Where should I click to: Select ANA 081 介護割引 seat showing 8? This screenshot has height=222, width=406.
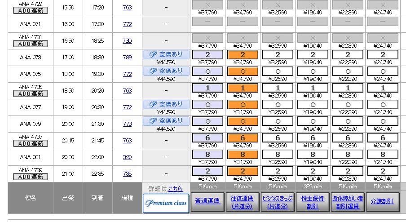[383, 155]
